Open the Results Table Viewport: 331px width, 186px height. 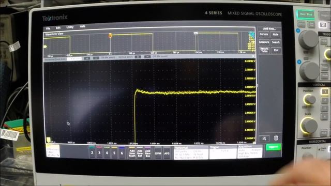(264, 50)
